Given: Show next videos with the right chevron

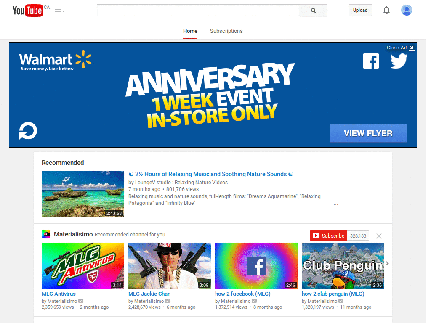Looking at the screenshot, I should 387,263.
